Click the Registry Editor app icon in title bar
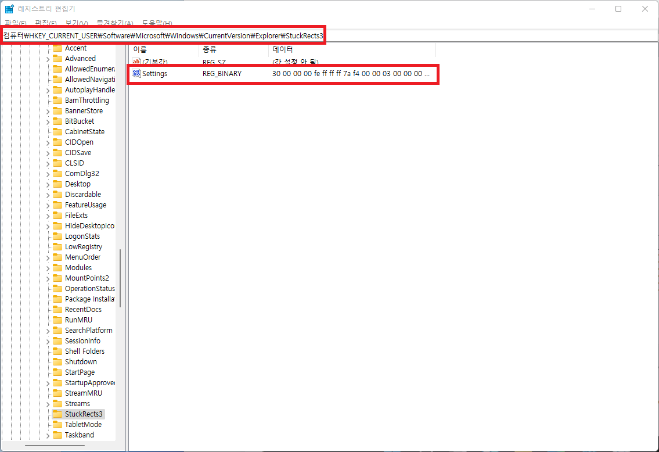 (9, 8)
